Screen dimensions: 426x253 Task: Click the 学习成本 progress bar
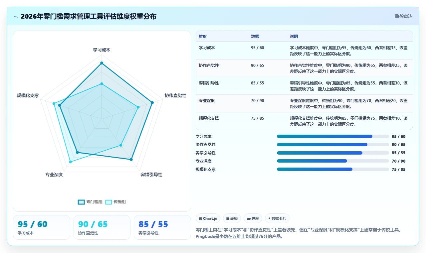(x=333, y=136)
